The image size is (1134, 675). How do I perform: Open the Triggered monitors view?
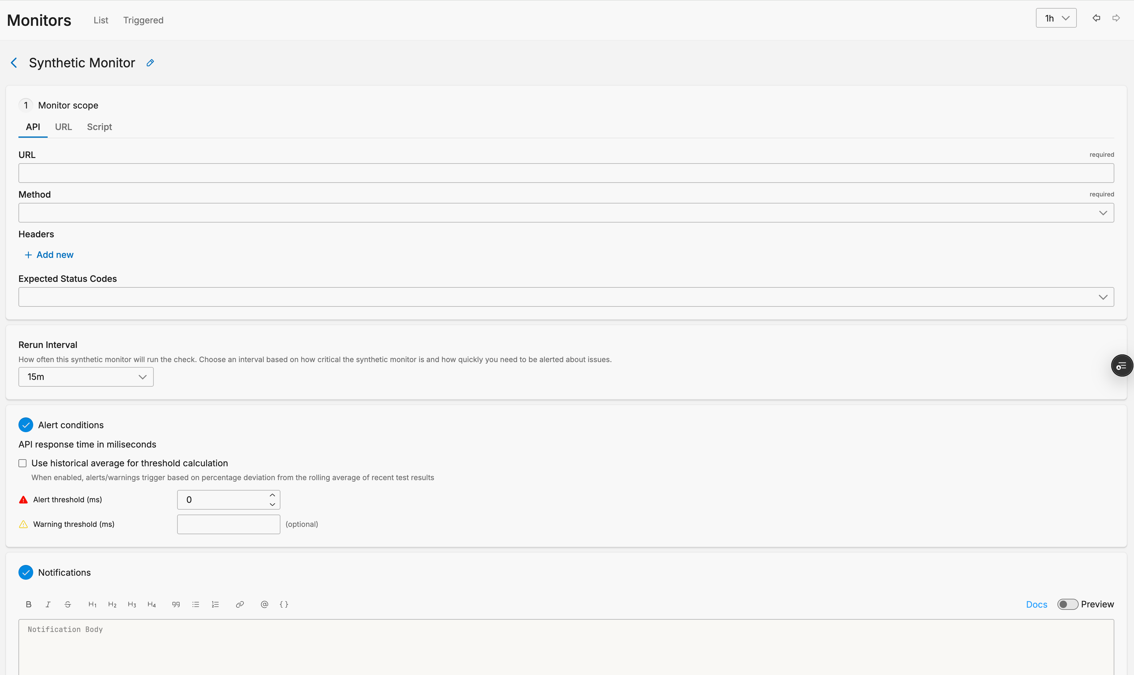143,20
